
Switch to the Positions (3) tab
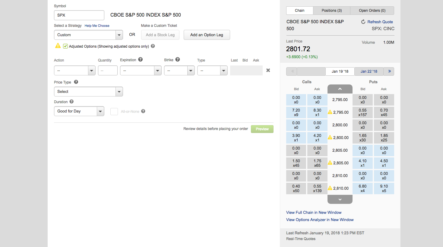click(332, 11)
